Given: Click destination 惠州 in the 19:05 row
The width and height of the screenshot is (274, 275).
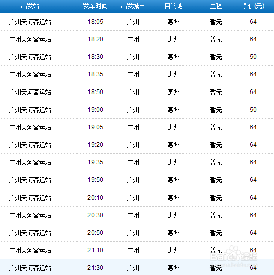Looking at the screenshot, I should [173, 127].
